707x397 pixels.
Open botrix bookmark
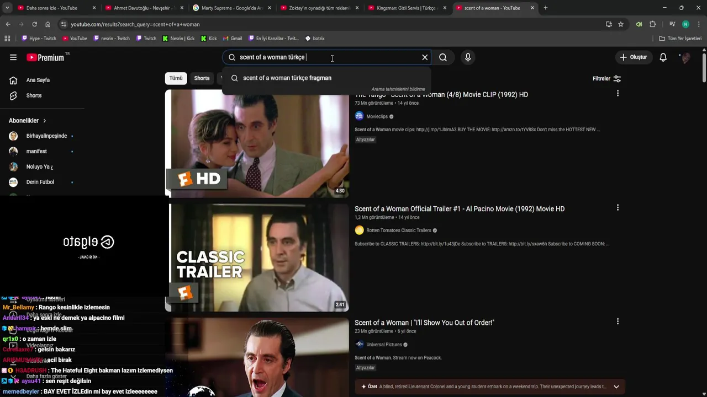314,39
